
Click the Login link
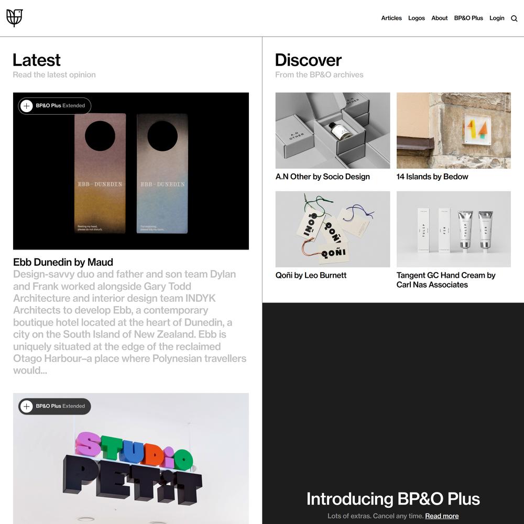(497, 18)
